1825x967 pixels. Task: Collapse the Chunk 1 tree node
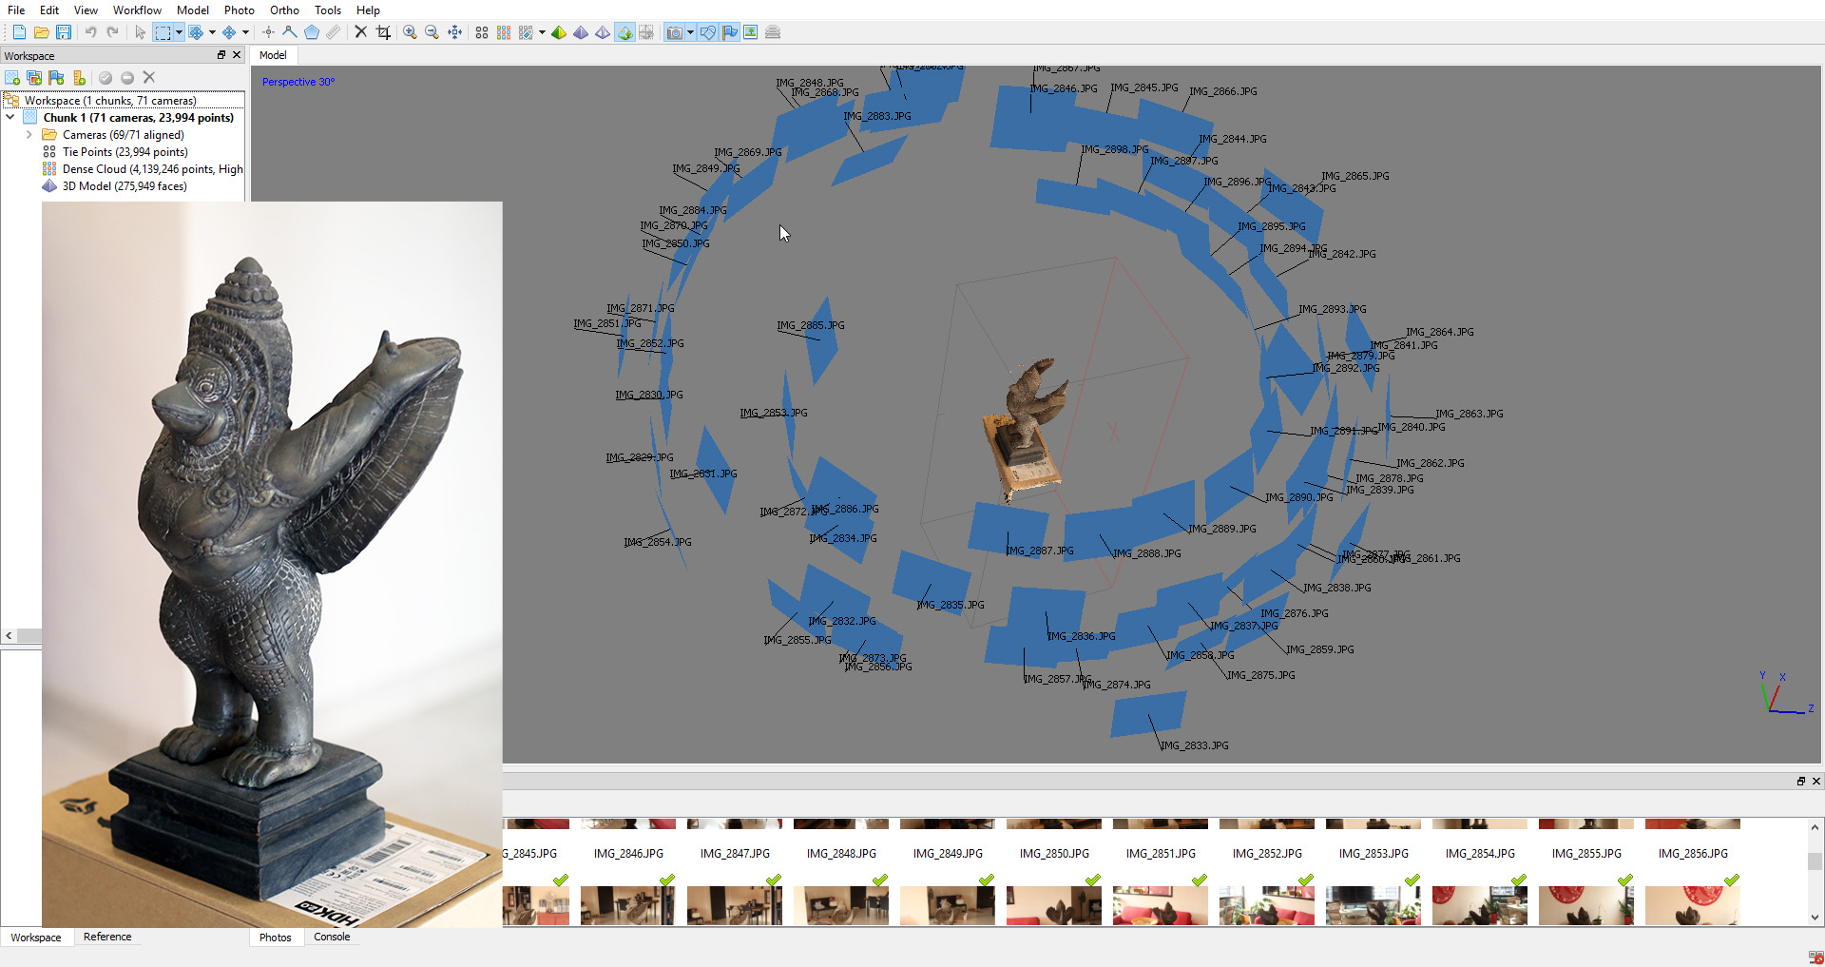click(x=10, y=117)
